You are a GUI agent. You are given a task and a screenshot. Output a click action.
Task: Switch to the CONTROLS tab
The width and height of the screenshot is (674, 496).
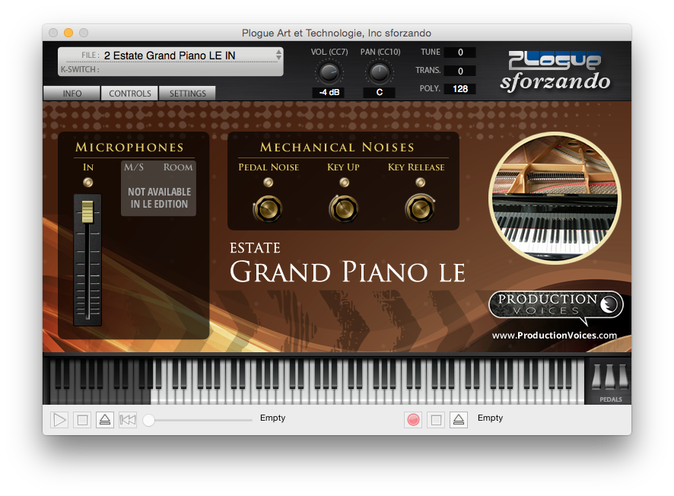pyautogui.click(x=130, y=94)
